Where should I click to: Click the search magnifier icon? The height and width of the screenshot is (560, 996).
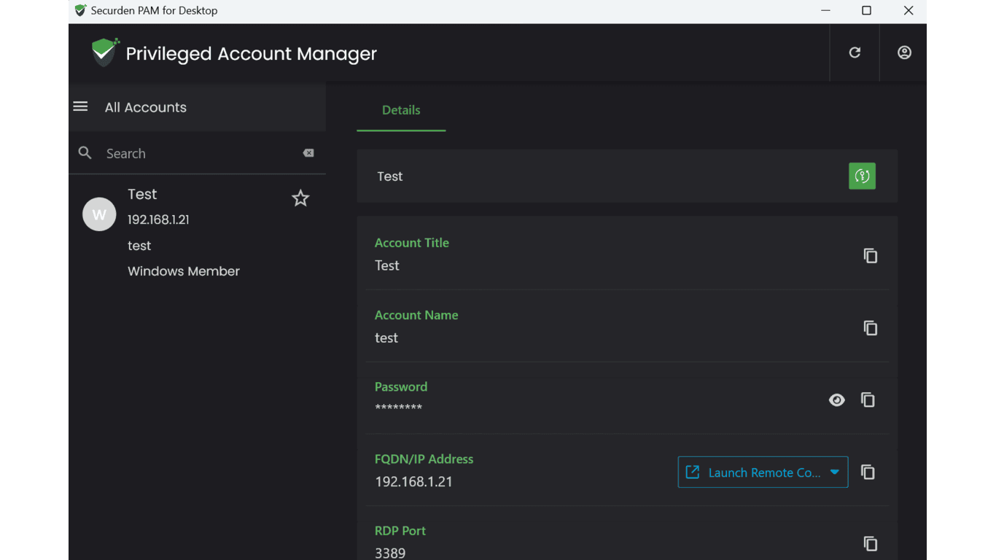pyautogui.click(x=85, y=153)
